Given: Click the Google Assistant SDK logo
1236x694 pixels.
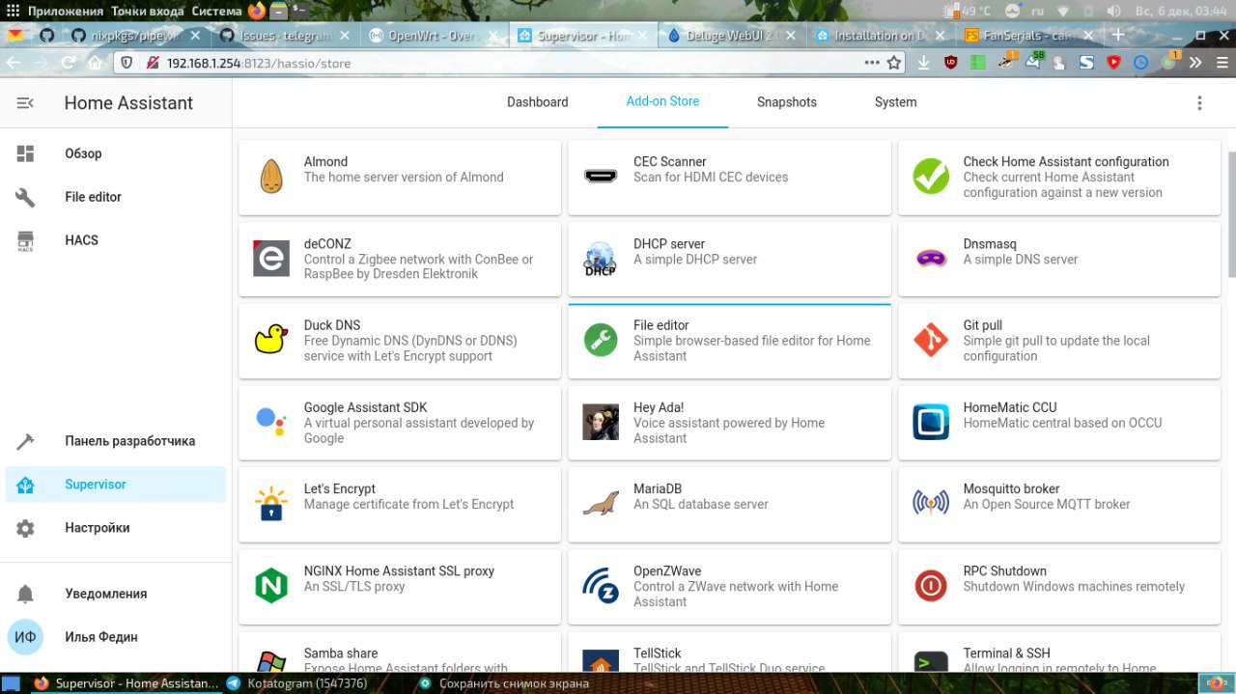Looking at the screenshot, I should click(x=271, y=422).
